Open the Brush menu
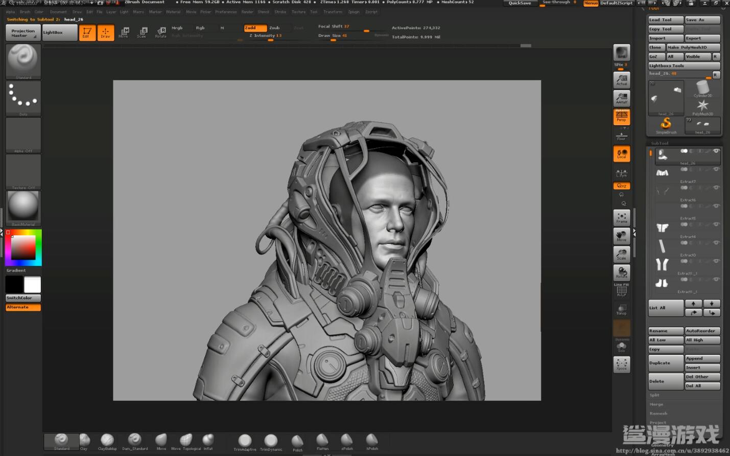This screenshot has height=456, width=730. pyautogui.click(x=25, y=12)
